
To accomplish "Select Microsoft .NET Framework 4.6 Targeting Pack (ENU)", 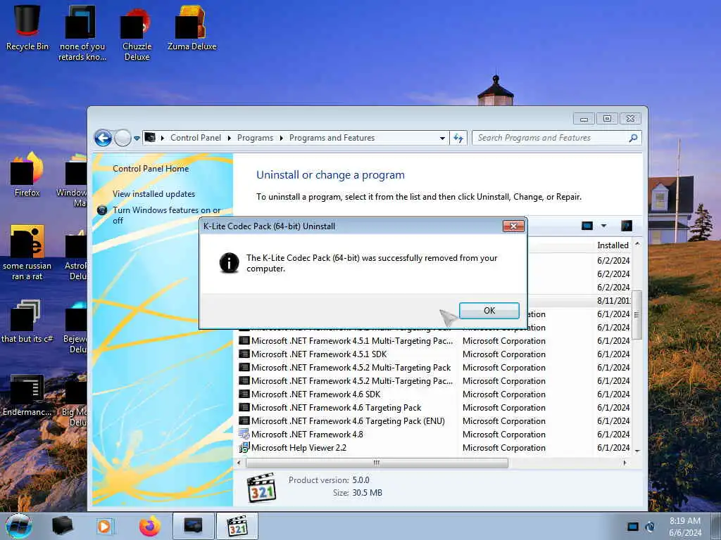I will coord(434,420).
